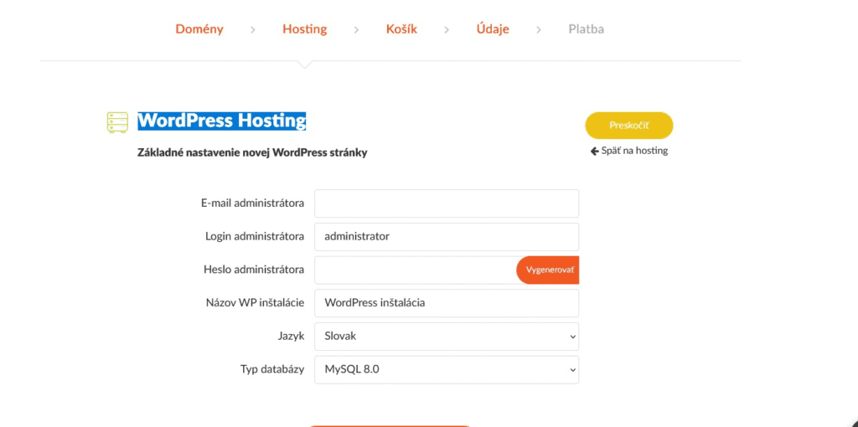Switch to the Košík step
Screen dimensions: 858x427
pyautogui.click(x=401, y=29)
